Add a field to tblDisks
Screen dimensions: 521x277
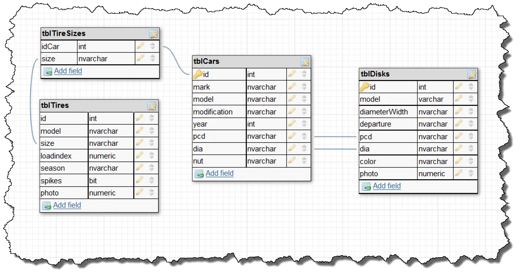coord(387,186)
